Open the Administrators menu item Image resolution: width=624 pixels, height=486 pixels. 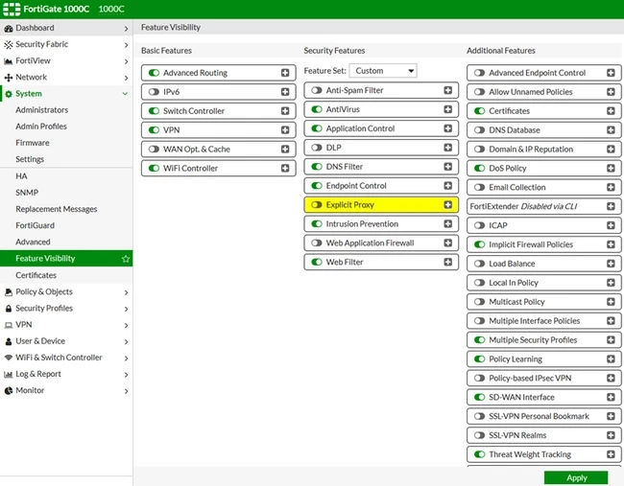click(x=42, y=110)
